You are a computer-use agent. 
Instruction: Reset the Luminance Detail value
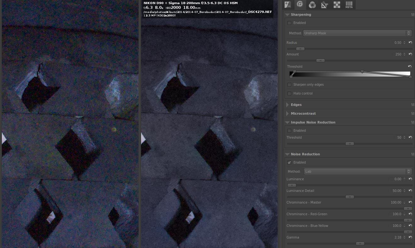click(410, 191)
